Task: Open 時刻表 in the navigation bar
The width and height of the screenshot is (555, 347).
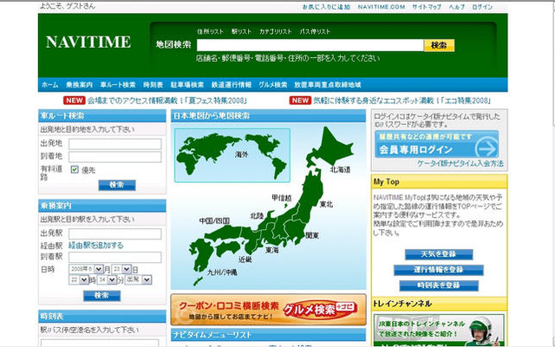Action: [x=153, y=85]
